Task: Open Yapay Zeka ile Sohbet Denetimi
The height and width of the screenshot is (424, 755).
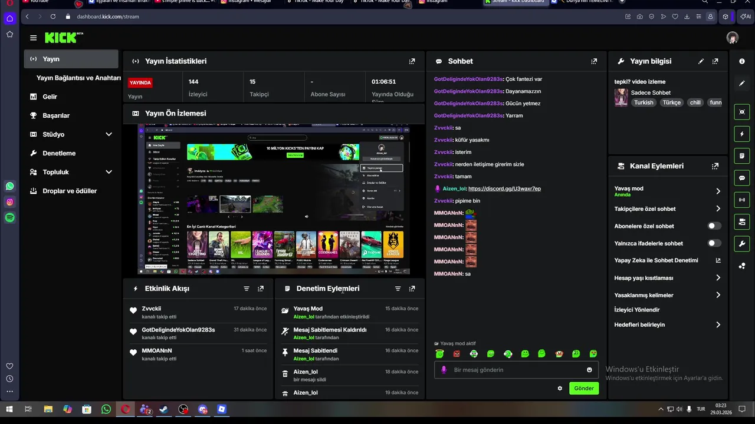Action: tap(668, 260)
